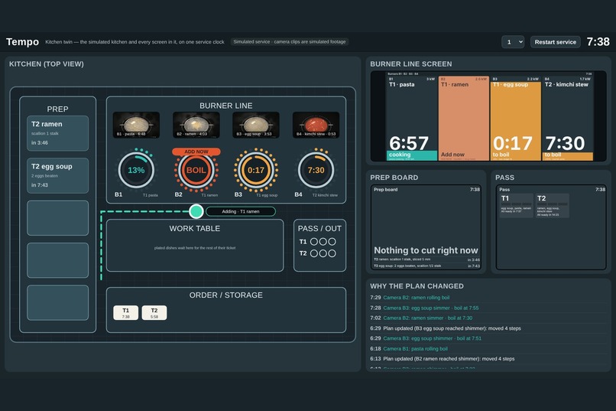Click the teal cooking status bar
The height and width of the screenshot is (411, 616).
pos(412,155)
